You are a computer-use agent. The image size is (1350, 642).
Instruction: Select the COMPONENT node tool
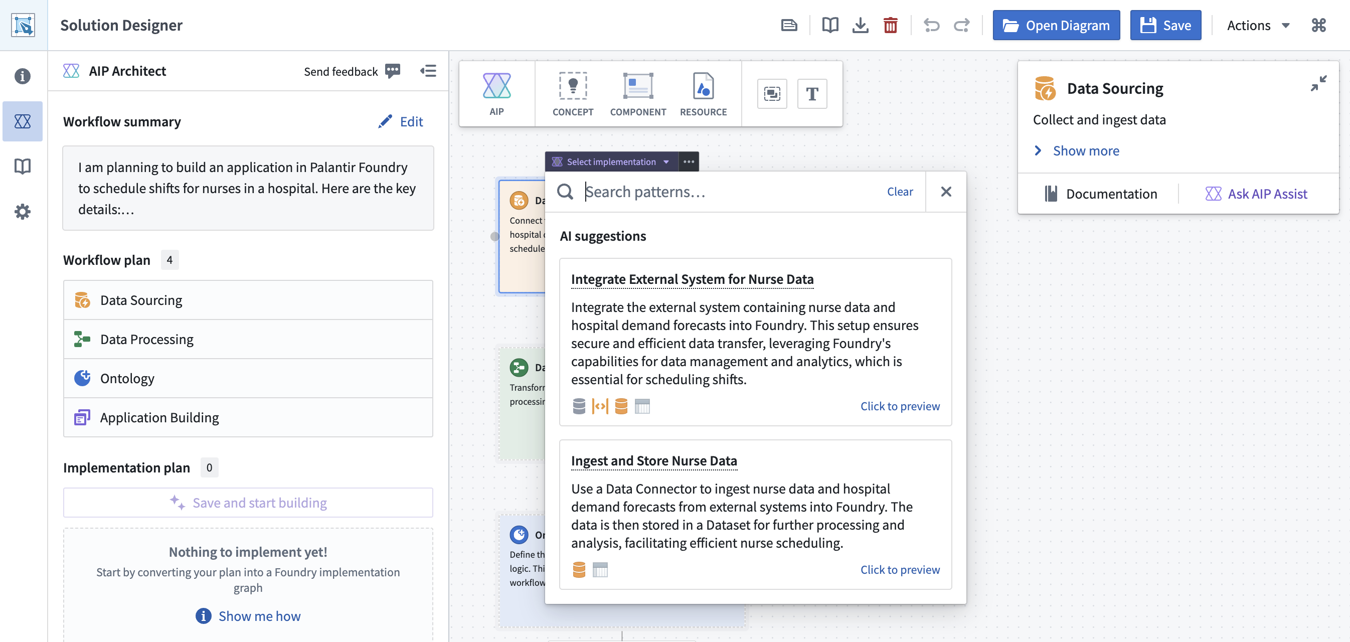point(638,94)
